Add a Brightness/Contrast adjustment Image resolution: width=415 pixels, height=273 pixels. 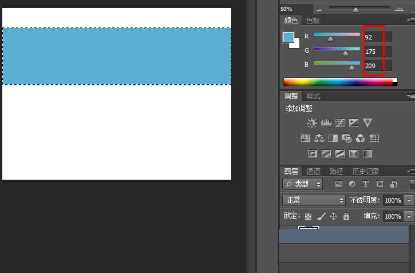click(x=312, y=122)
